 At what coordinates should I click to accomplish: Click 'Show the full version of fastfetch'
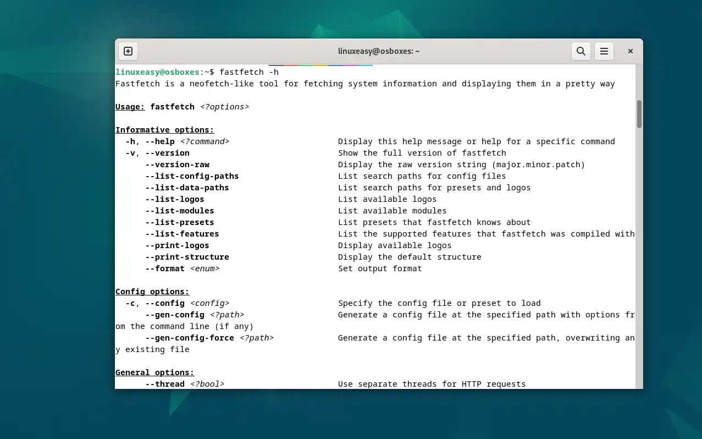422,153
